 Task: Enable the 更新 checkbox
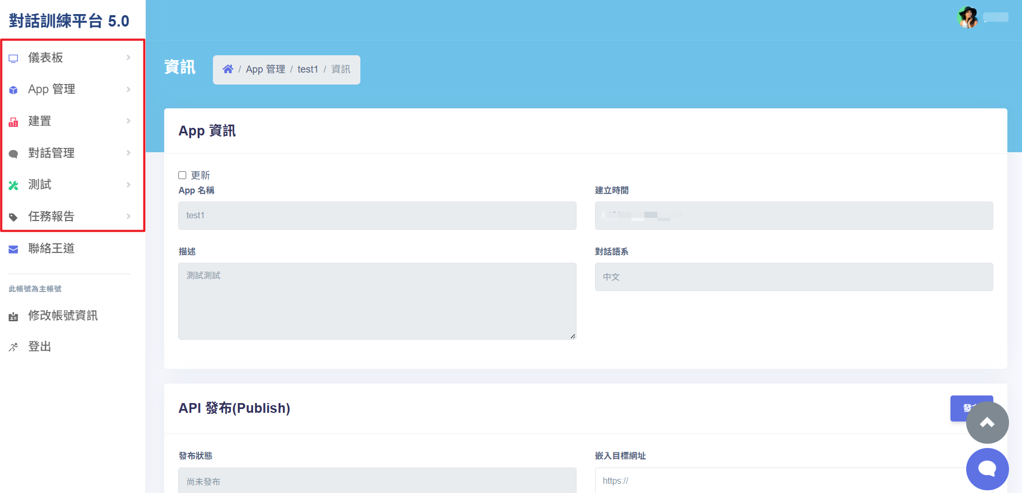183,175
